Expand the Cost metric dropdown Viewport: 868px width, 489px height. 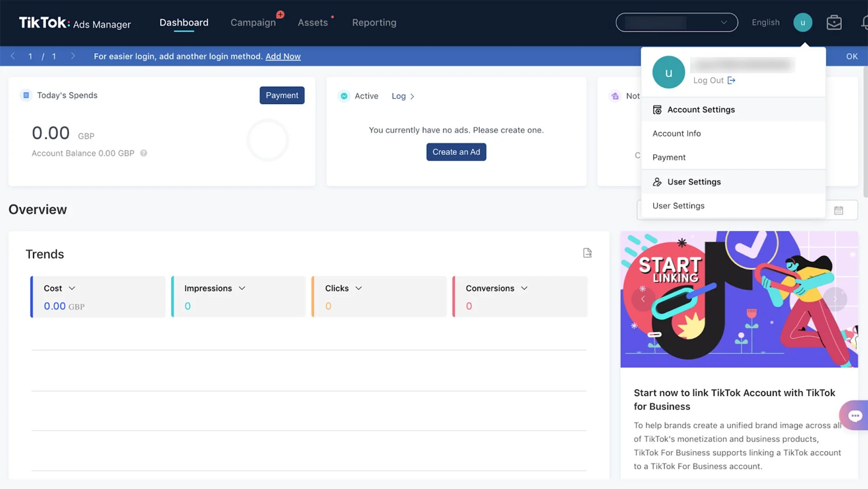[x=72, y=288]
